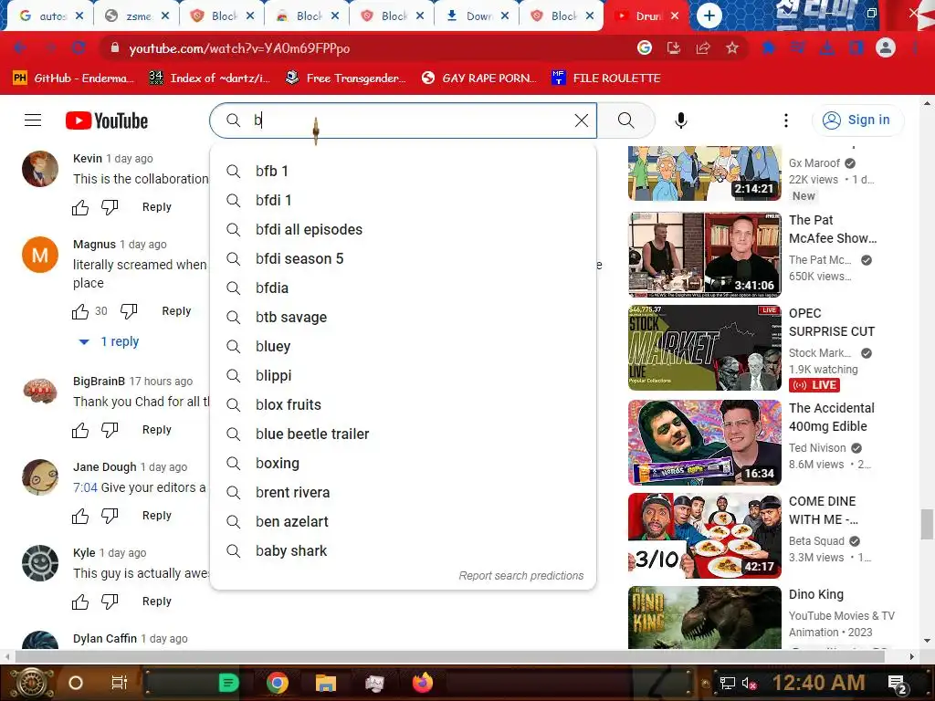
Task: Like Jane Dough's comment
Action: point(80,517)
